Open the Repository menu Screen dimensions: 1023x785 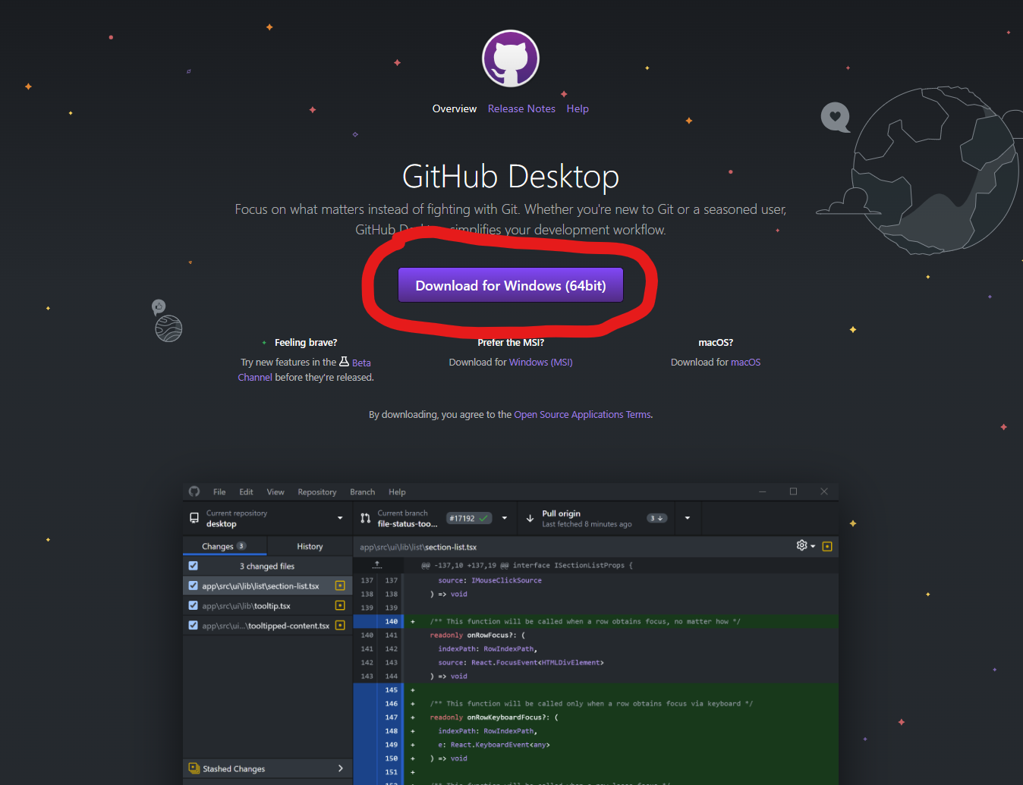pyautogui.click(x=317, y=492)
